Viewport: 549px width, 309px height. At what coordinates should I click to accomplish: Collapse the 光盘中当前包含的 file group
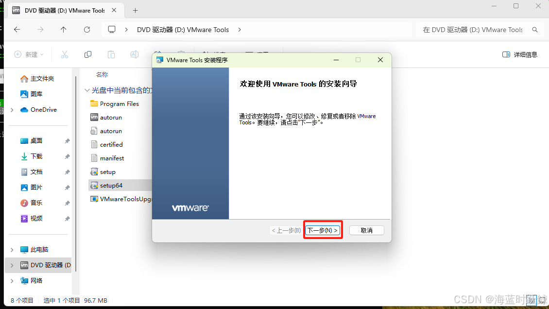pyautogui.click(x=87, y=90)
